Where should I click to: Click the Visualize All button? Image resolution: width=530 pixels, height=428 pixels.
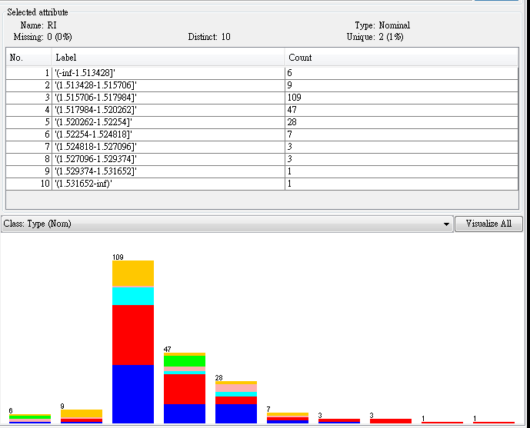click(488, 224)
